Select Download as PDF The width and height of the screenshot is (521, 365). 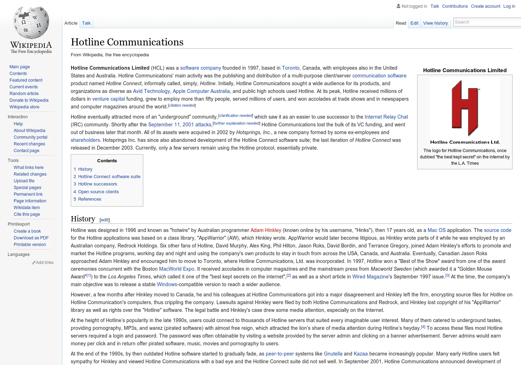31,238
